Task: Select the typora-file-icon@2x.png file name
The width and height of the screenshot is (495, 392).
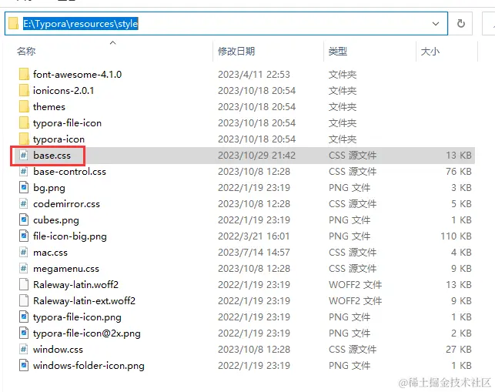Action: point(87,333)
